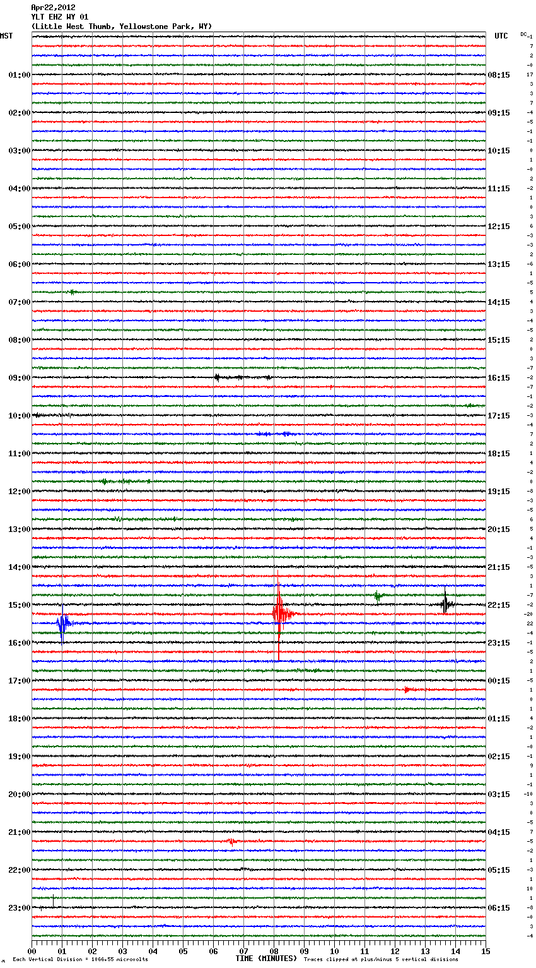Click the 10 minute tick label
This screenshot has height=968, width=536.
[334, 951]
